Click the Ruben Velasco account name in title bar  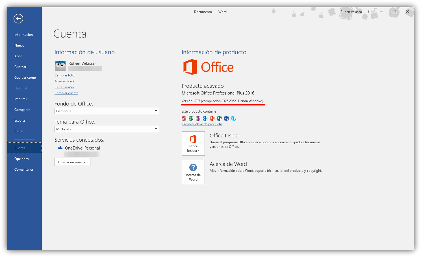point(351,12)
